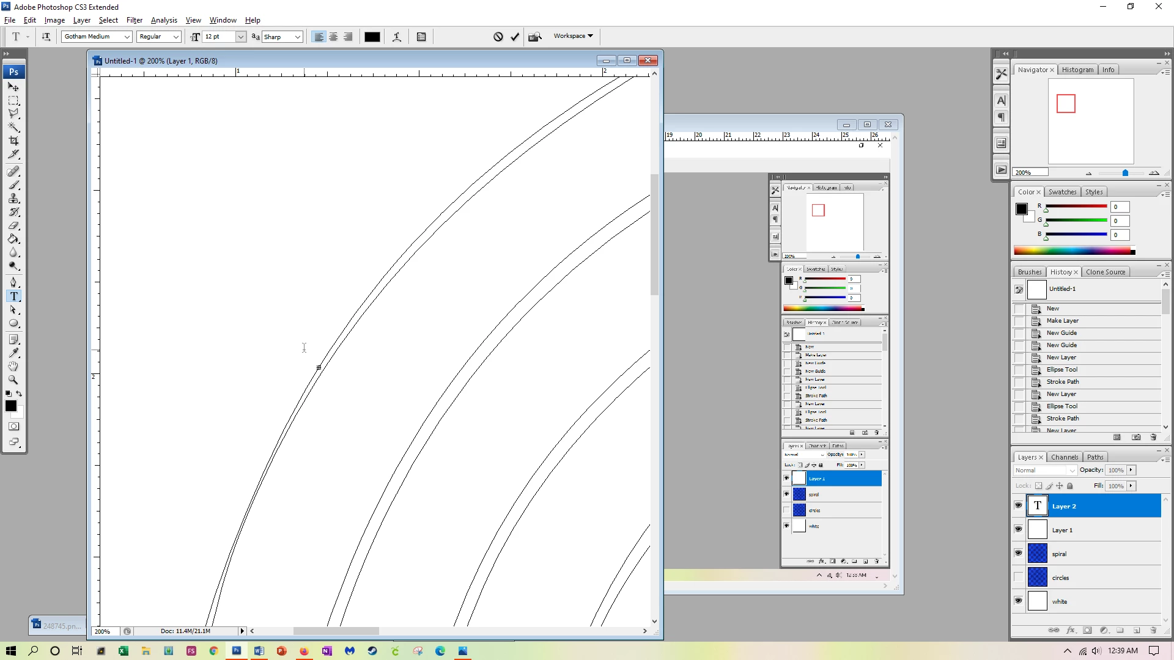
Task: Select the Zoom tool in toolbox
Action: (13, 380)
